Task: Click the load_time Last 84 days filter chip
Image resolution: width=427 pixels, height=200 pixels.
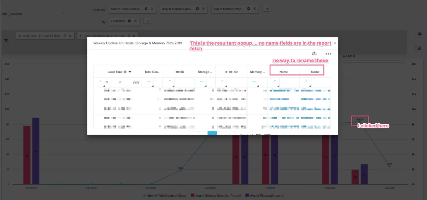Action: pos(44,35)
